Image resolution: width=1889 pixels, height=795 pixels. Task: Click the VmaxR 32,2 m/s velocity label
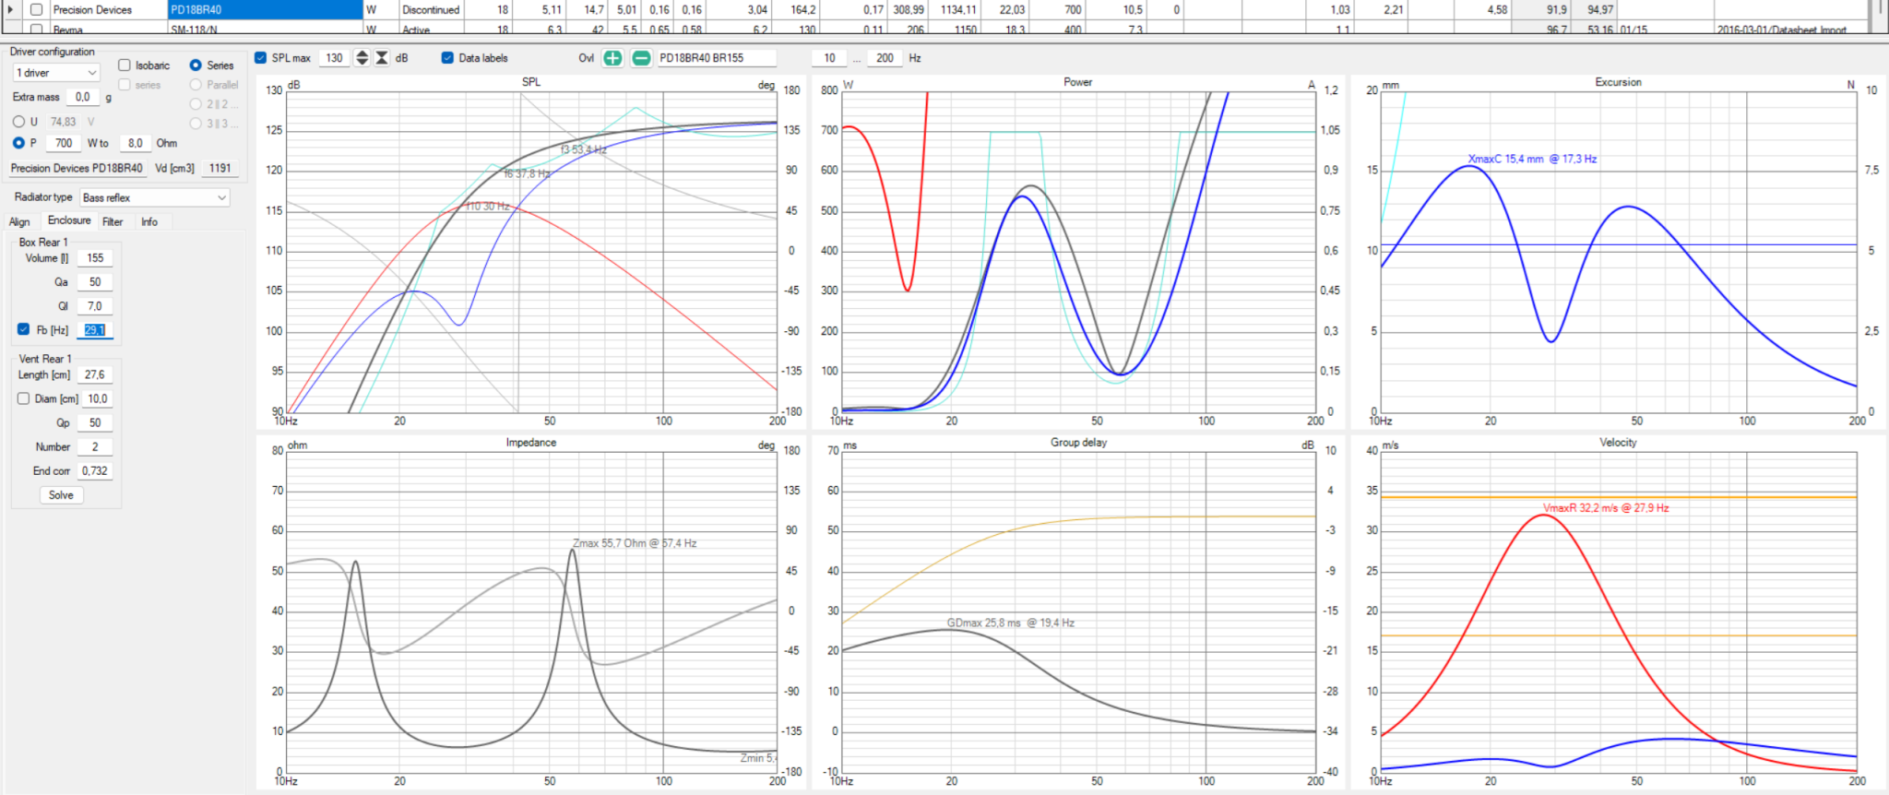[x=1606, y=508]
